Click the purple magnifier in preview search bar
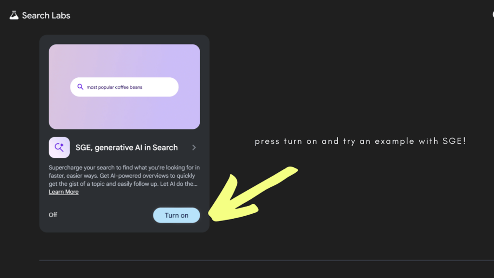Viewport: 494px width, 278px height. coord(81,87)
